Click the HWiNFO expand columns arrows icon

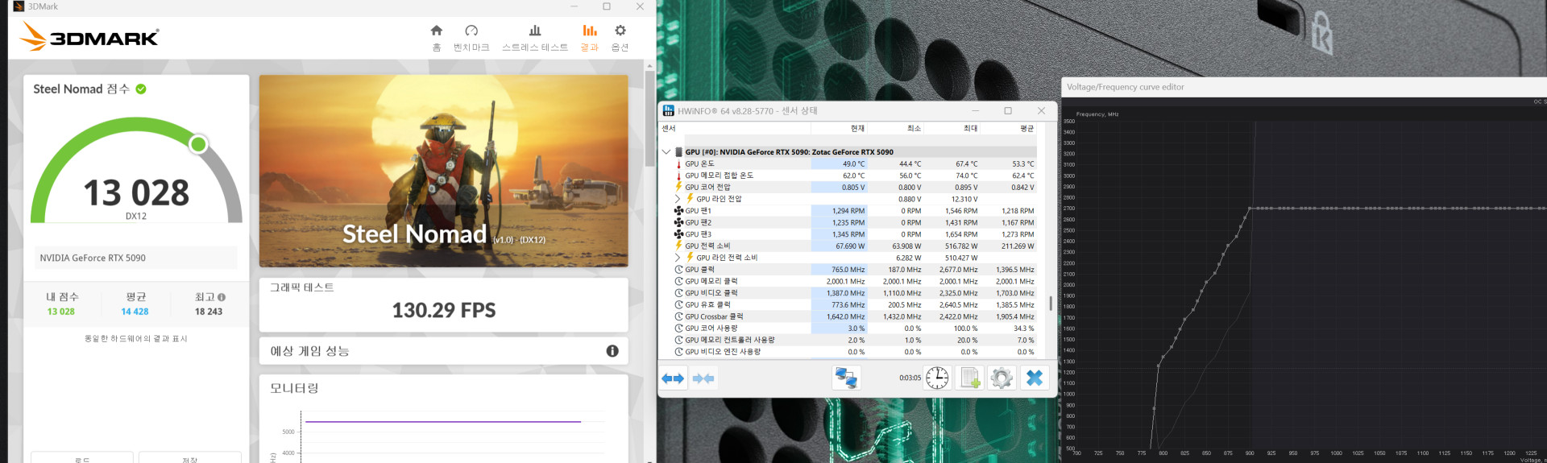[673, 378]
